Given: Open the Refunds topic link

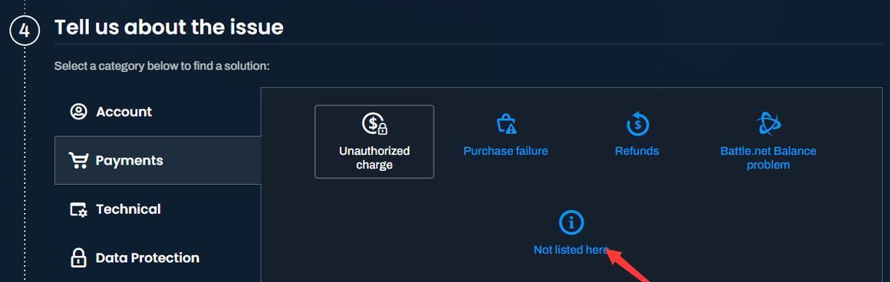Looking at the screenshot, I should pyautogui.click(x=637, y=151).
